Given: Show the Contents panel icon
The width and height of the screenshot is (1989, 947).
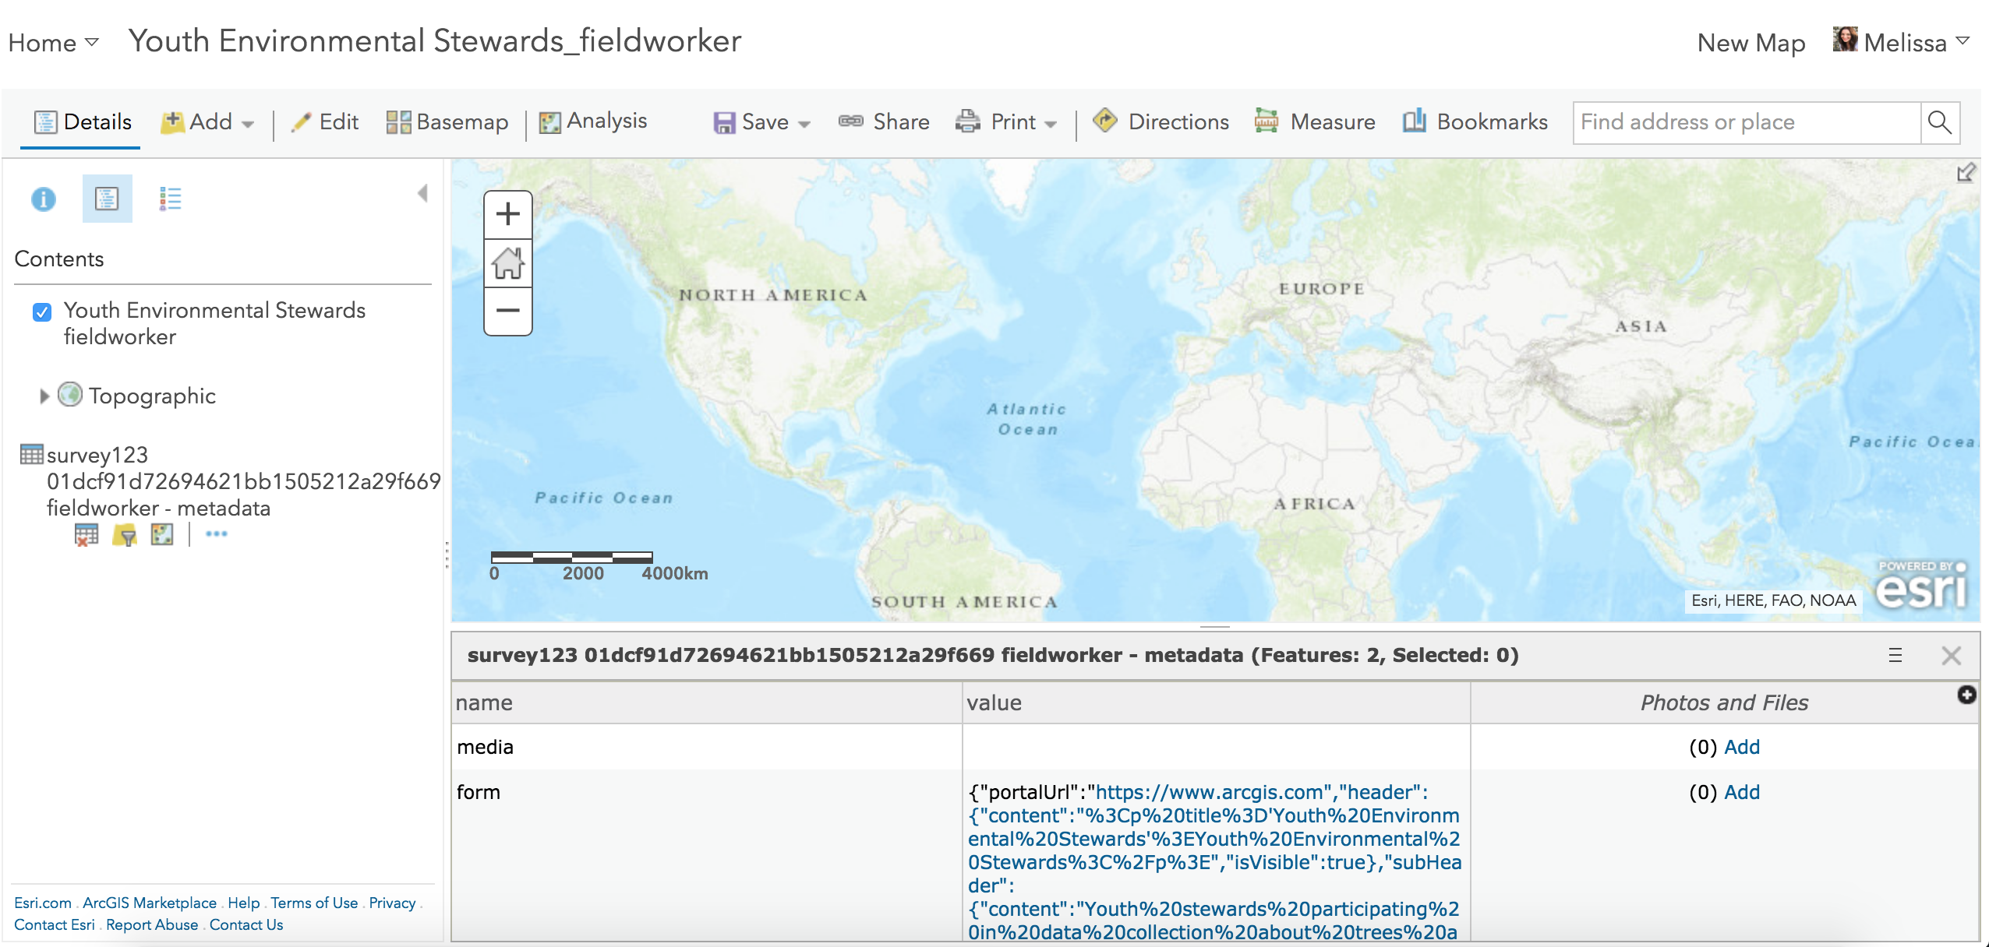Looking at the screenshot, I should click(107, 199).
